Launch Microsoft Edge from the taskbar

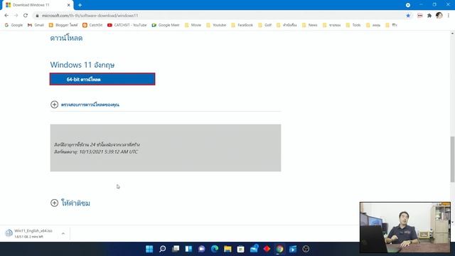pos(215,249)
